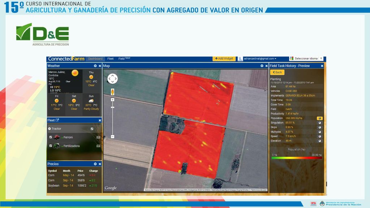Open Fleet in external window

click(x=57, y=120)
